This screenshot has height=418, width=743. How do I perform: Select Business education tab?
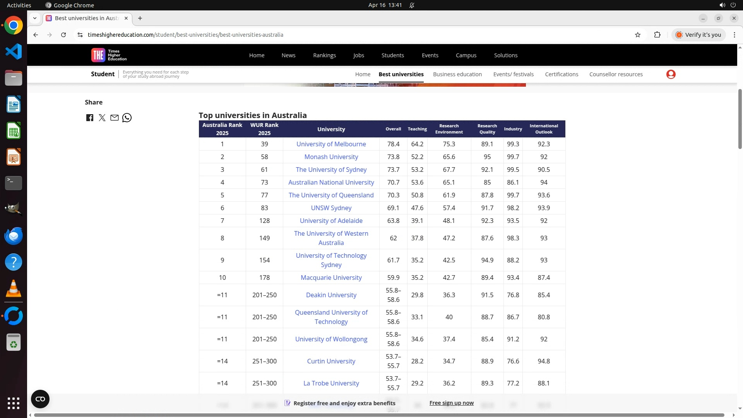(x=457, y=74)
